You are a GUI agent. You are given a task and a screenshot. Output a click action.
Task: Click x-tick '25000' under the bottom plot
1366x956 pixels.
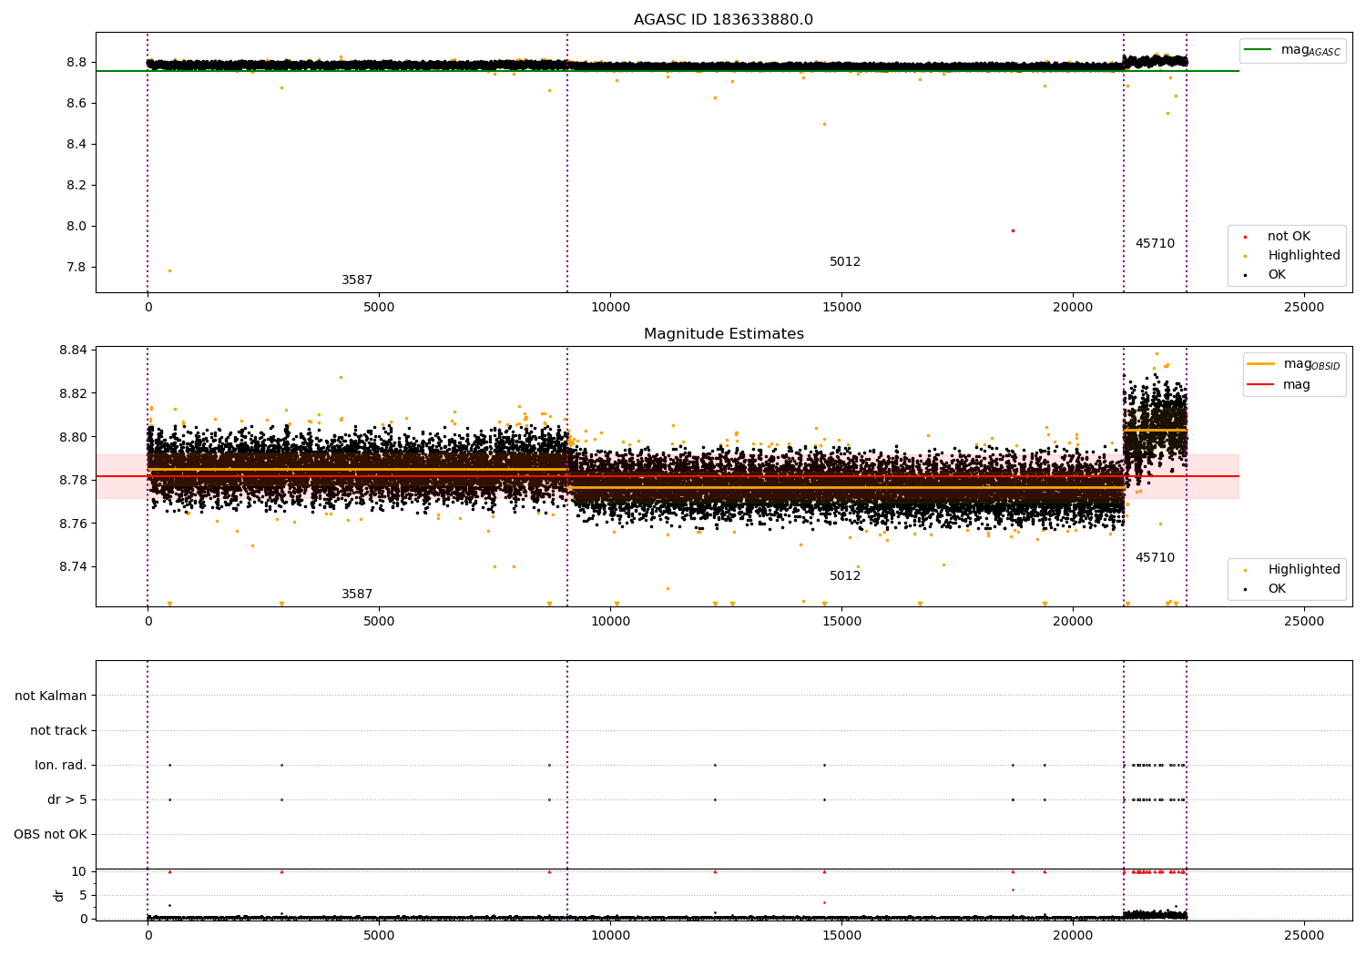click(1304, 935)
